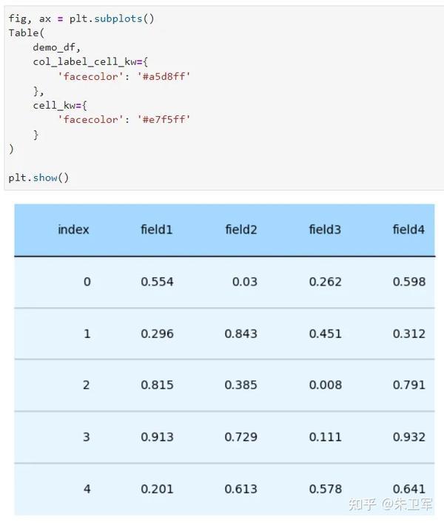The width and height of the screenshot is (444, 523).
Task: Click the 0.932 cell in row 3
Action: 409,437
